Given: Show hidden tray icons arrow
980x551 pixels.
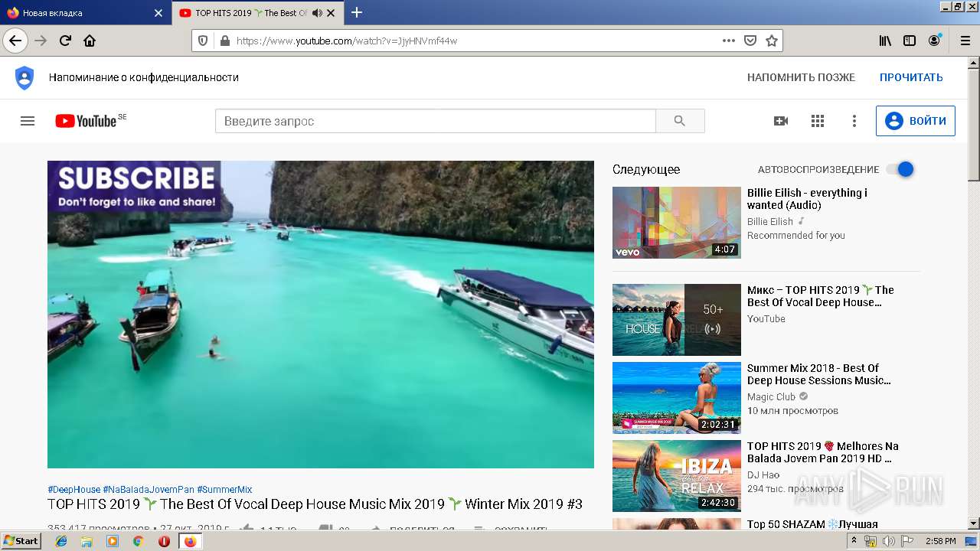Looking at the screenshot, I should (x=854, y=541).
